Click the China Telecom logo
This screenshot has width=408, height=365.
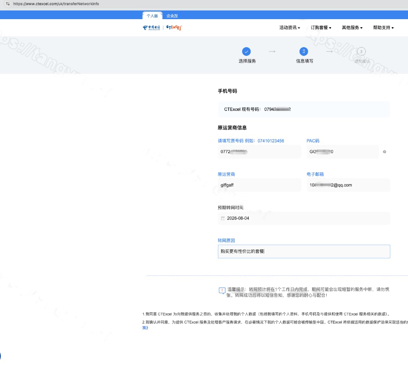(x=151, y=28)
